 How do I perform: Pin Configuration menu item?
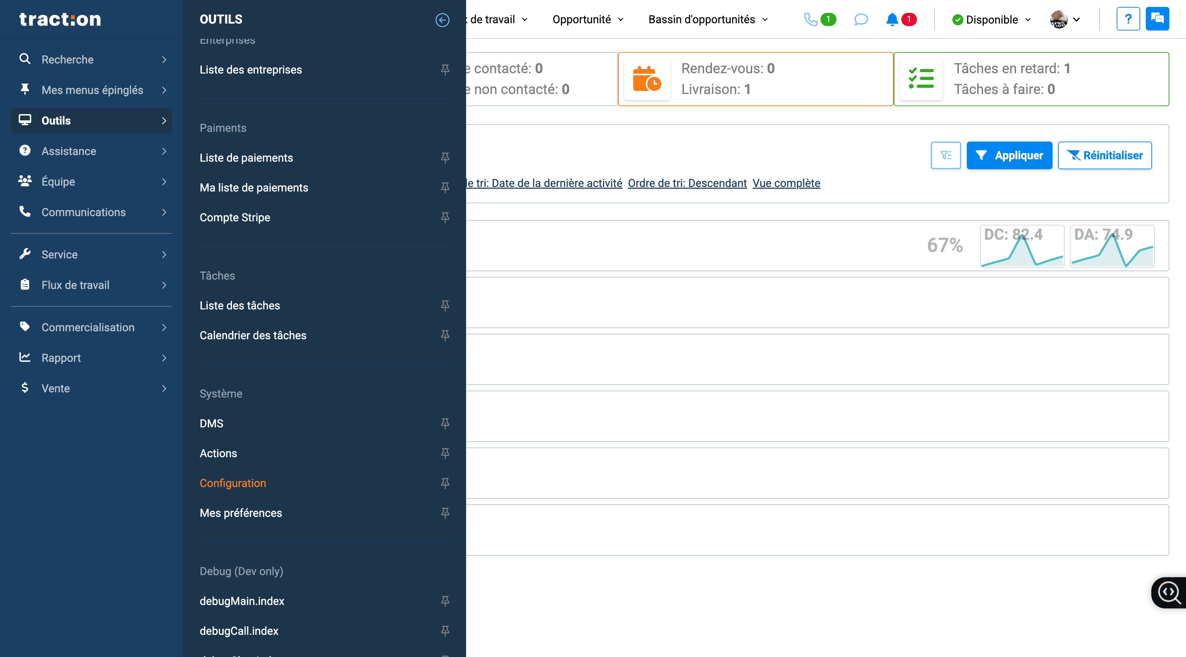pos(445,484)
